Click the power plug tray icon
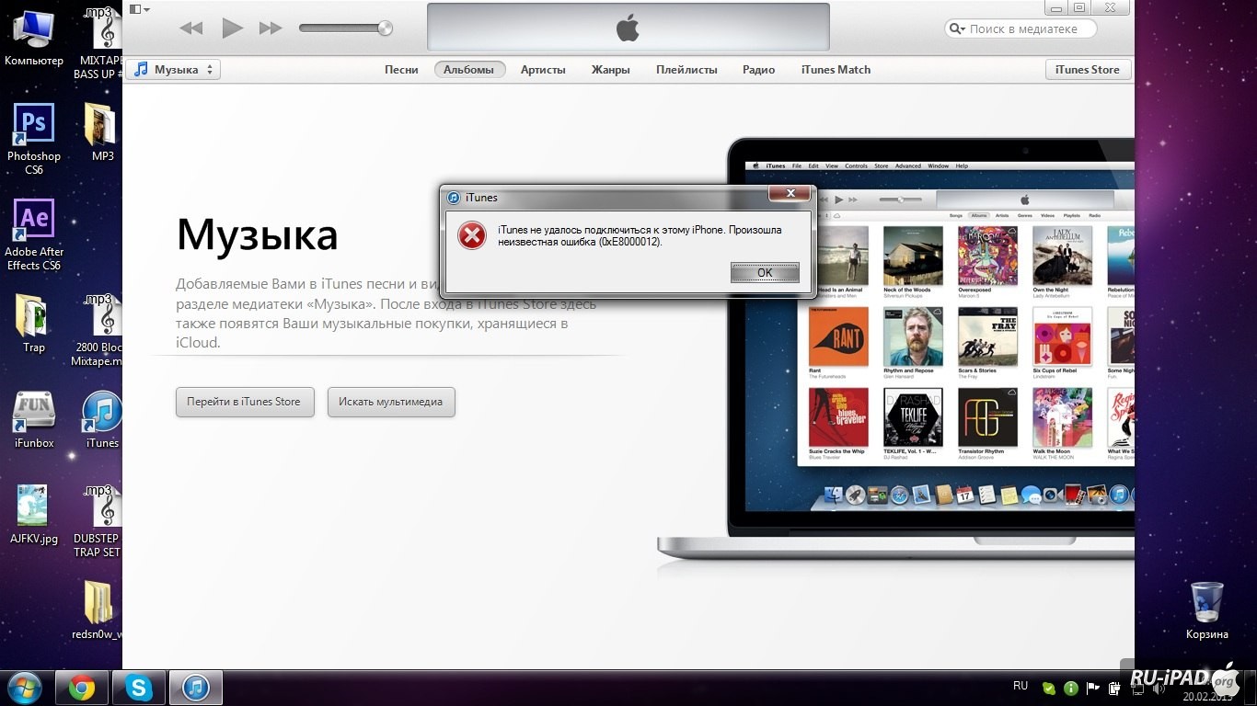 pyautogui.click(x=1114, y=688)
